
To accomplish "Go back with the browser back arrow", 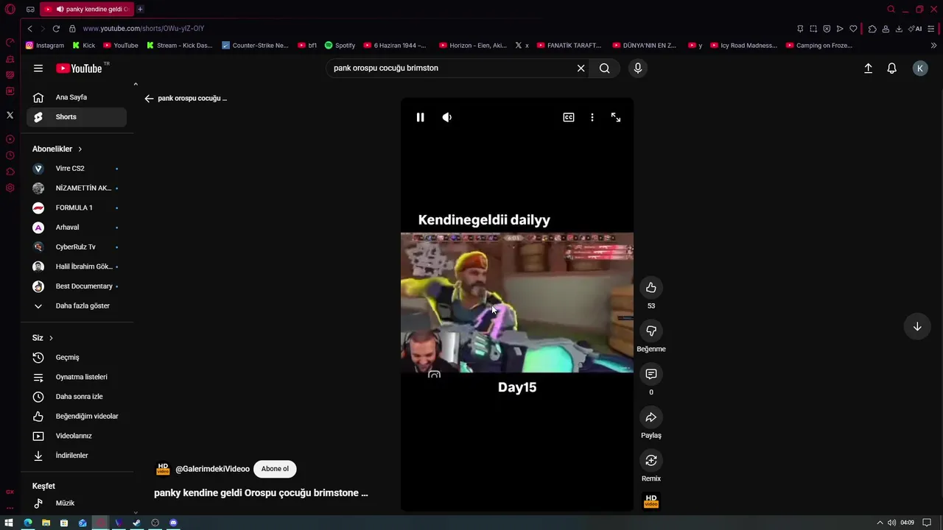I will click(x=29, y=29).
